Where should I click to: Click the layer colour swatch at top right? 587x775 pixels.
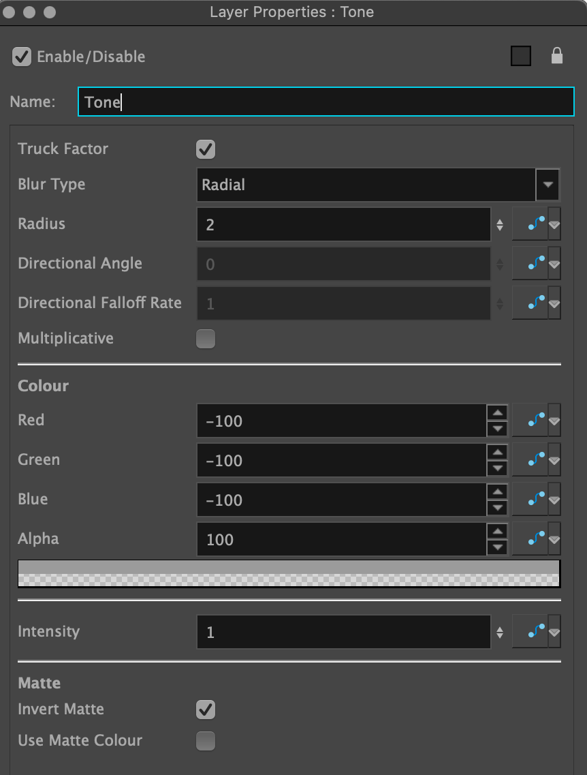tap(520, 56)
